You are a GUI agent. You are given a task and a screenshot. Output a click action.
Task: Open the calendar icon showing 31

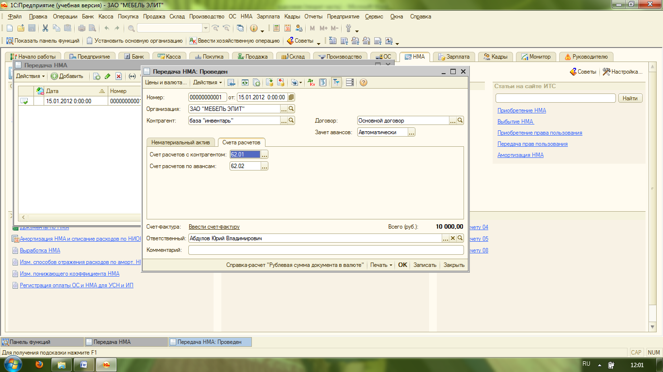288,28
